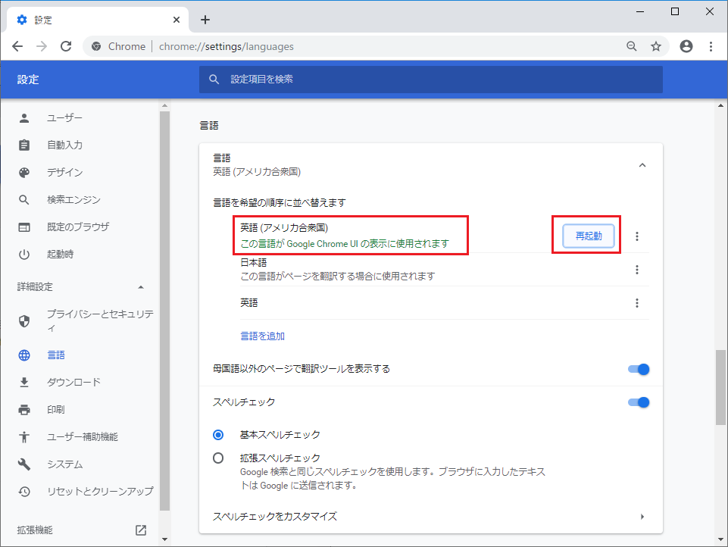Open options menu for 英語 row
The image size is (728, 547).
coord(637,303)
